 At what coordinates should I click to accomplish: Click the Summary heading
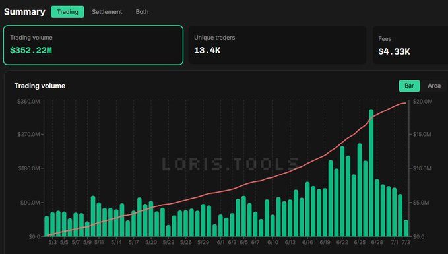tap(24, 12)
